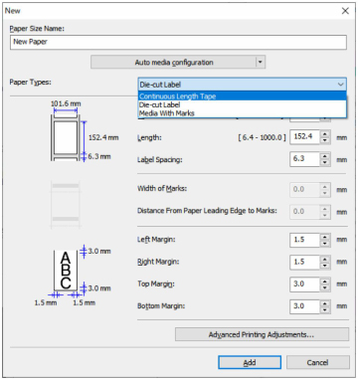Click the Left Margin label text
This screenshot has width=358, height=379.
156,240
